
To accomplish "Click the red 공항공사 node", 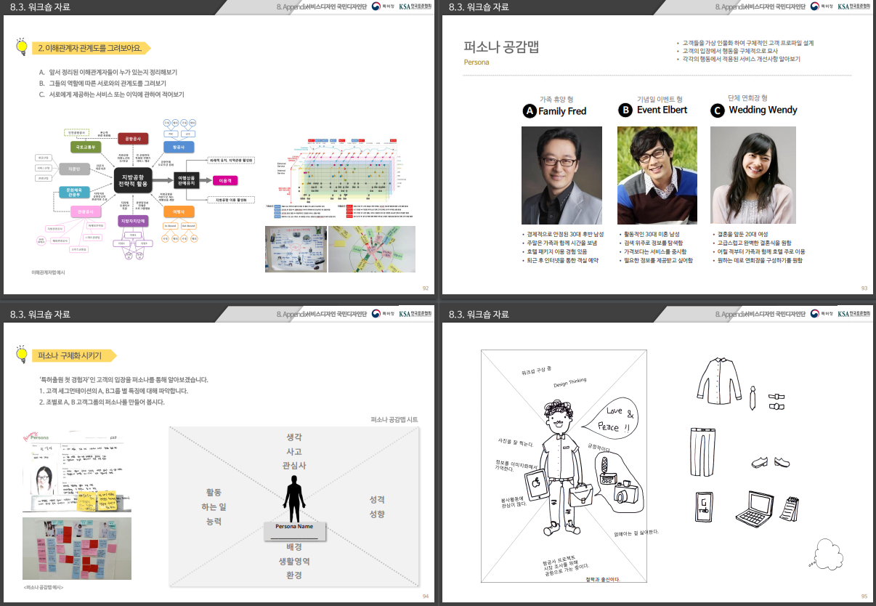I will tap(132, 138).
